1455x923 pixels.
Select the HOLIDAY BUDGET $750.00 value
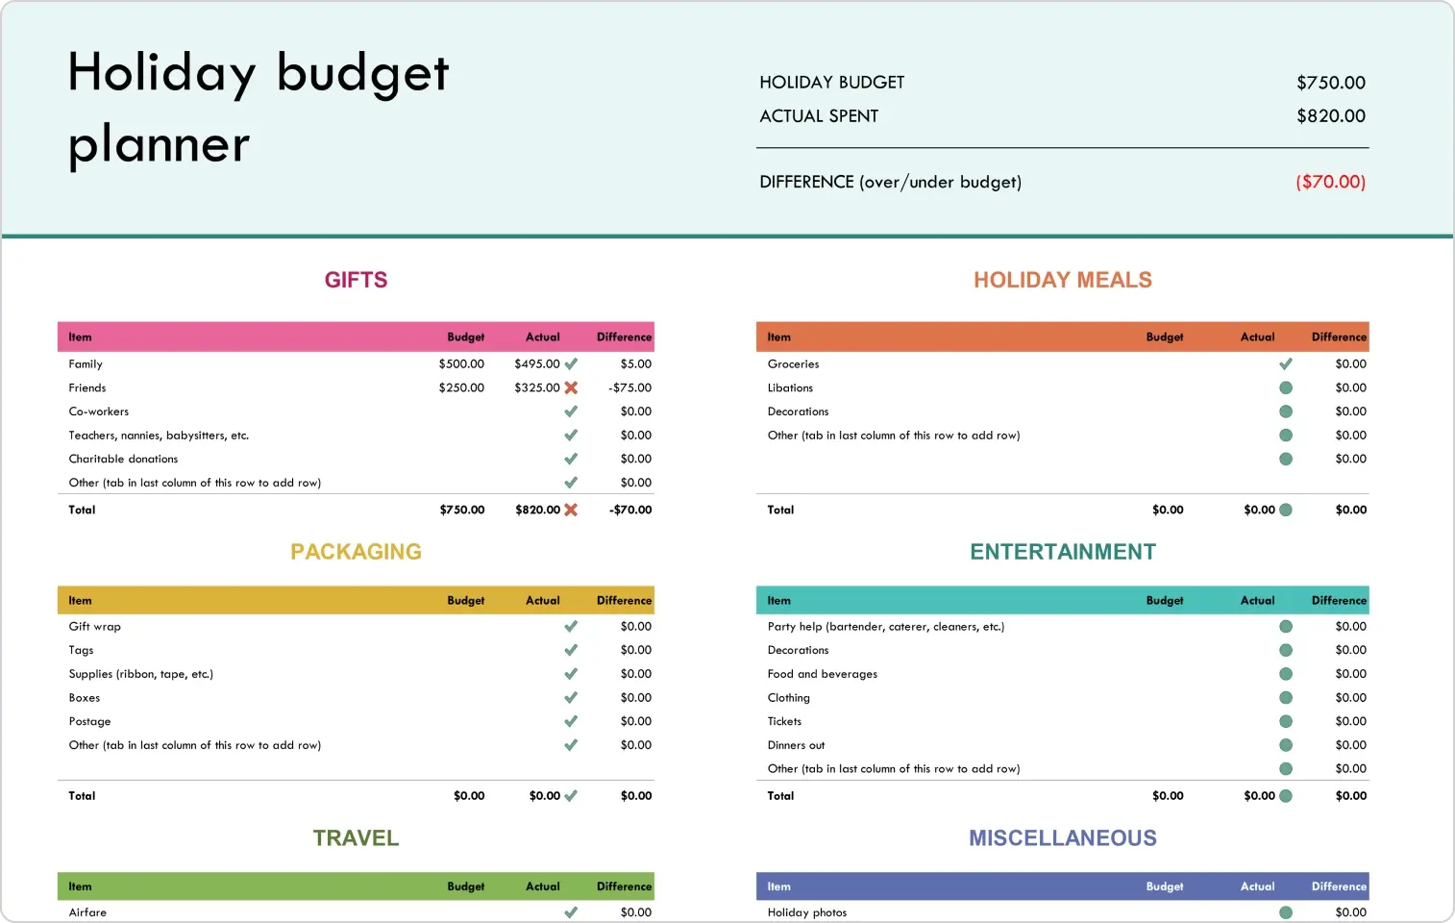coord(1331,83)
